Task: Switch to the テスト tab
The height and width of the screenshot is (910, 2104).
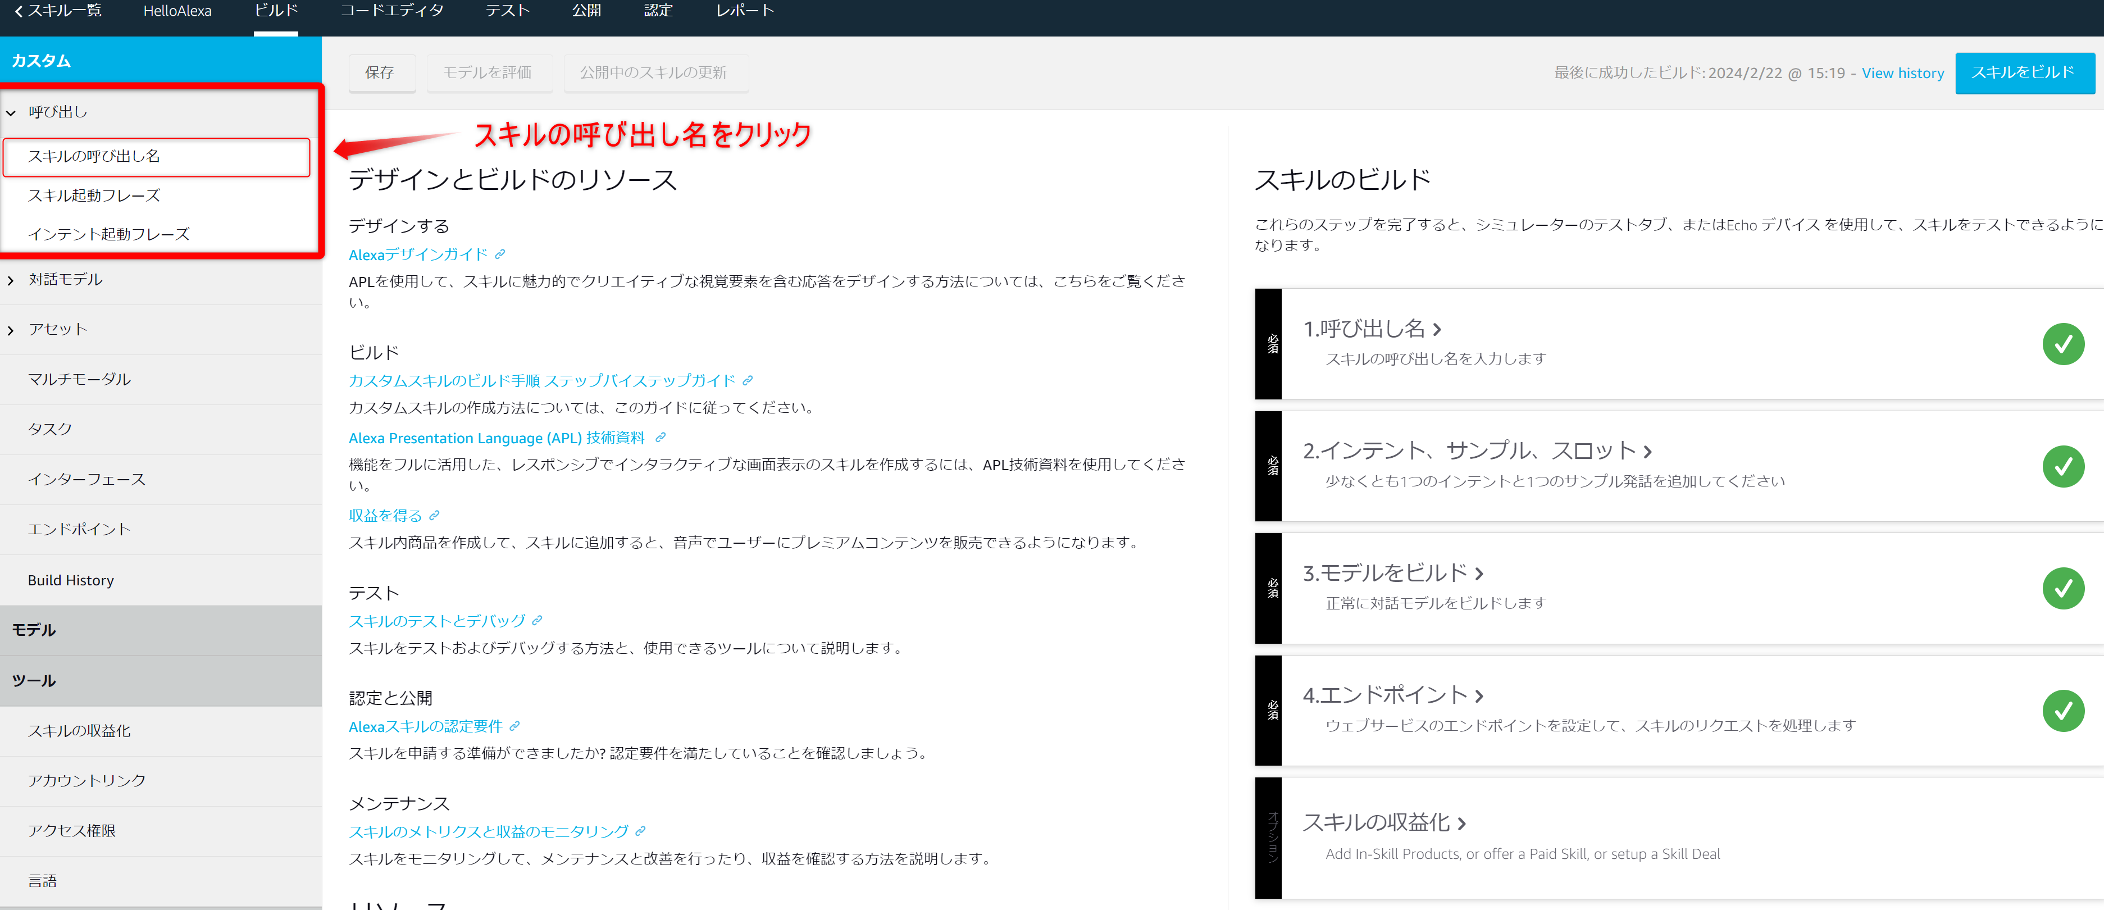Action: pyautogui.click(x=507, y=11)
